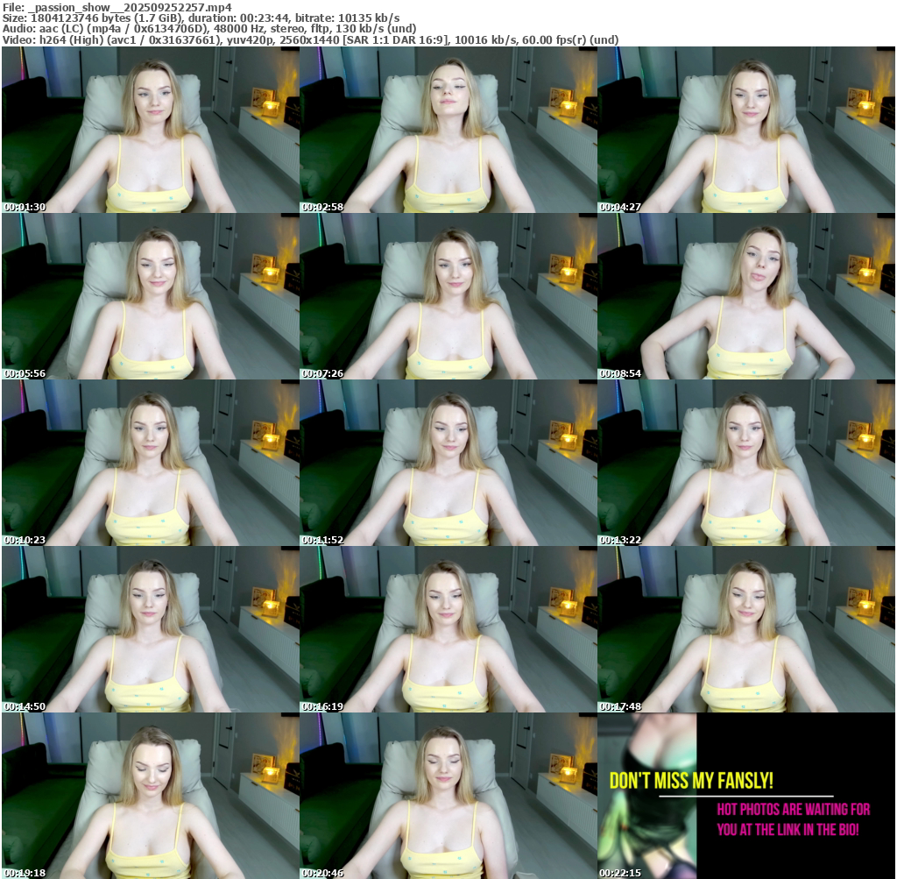The image size is (897, 879).
Task: Select the thumbnail at 00:16:19
Action: click(448, 629)
